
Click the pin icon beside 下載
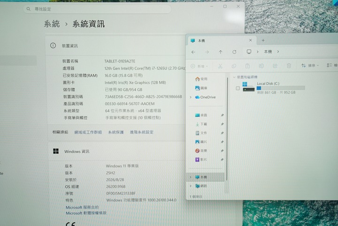[222, 124]
